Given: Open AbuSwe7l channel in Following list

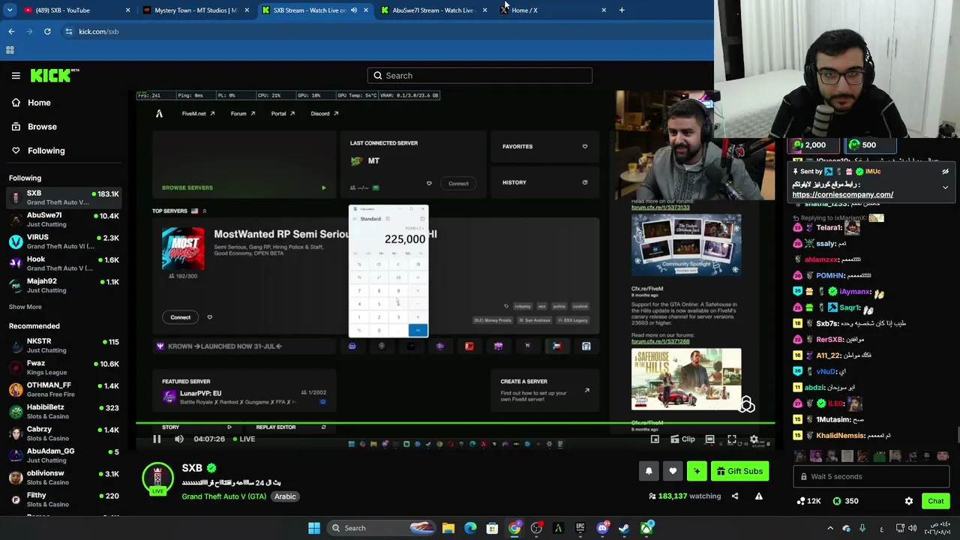Looking at the screenshot, I should click(64, 220).
